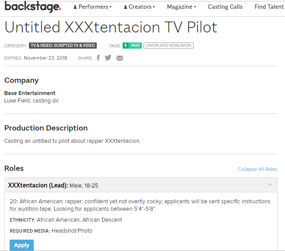Share casting call via email icon
Viewport: 285px width, 251px height.
pyautogui.click(x=120, y=58)
